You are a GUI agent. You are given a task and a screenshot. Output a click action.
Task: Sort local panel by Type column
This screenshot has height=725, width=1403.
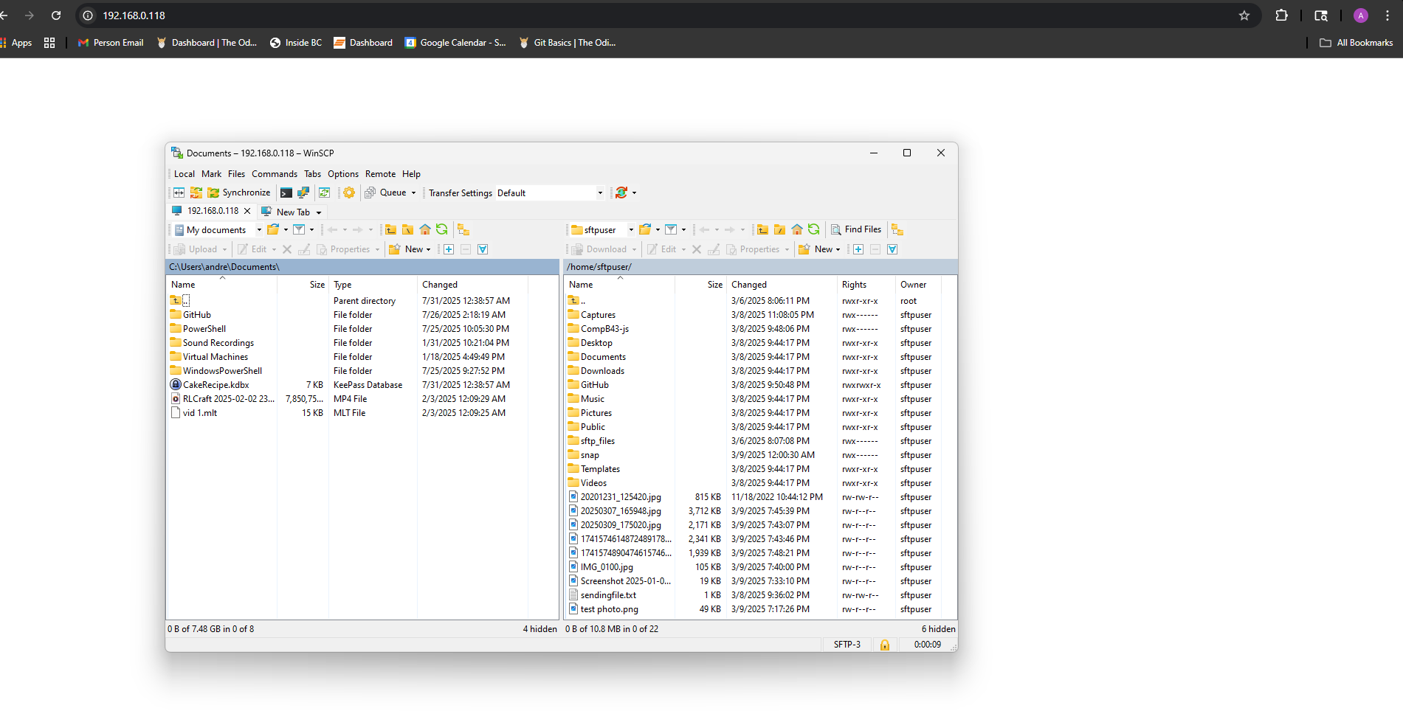(373, 285)
